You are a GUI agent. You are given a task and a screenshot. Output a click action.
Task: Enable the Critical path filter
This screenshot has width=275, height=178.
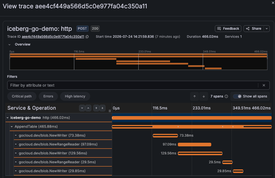point(22,96)
